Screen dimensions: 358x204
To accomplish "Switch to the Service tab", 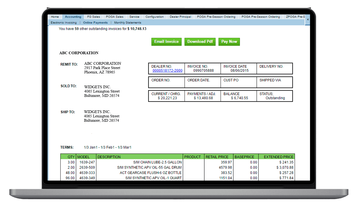I will click(134, 16).
